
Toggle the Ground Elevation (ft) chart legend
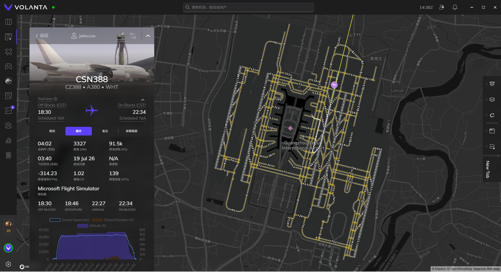click(113, 220)
